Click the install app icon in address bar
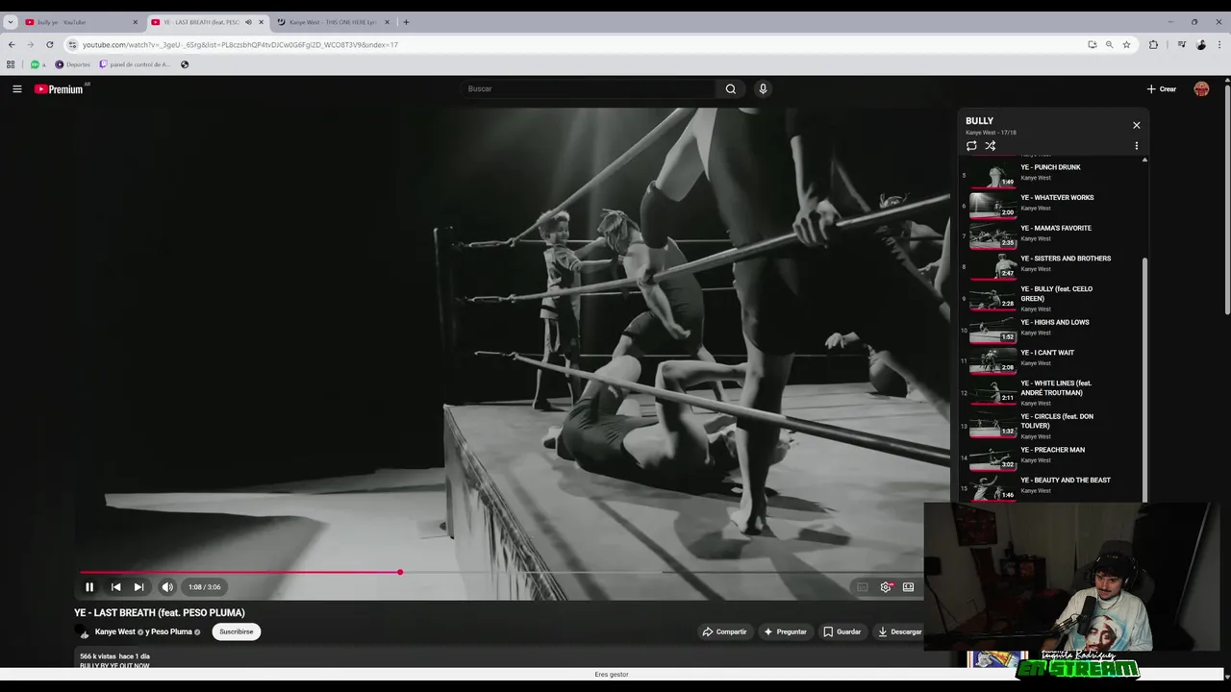The image size is (1231, 692). pyautogui.click(x=1092, y=44)
